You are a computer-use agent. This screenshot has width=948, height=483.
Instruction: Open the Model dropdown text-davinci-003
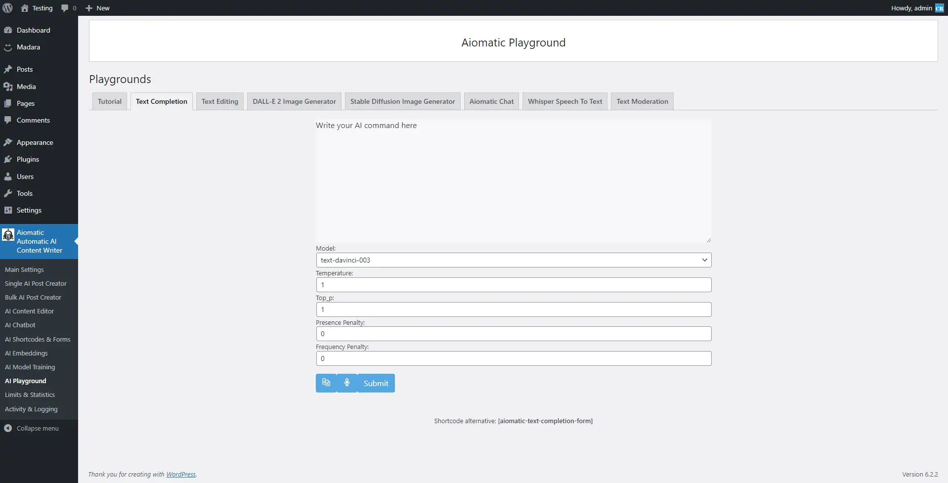tap(514, 260)
